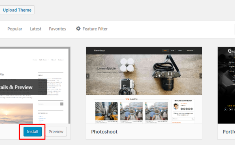Open the dark Portfolio theme thumbnail

pos(226,85)
